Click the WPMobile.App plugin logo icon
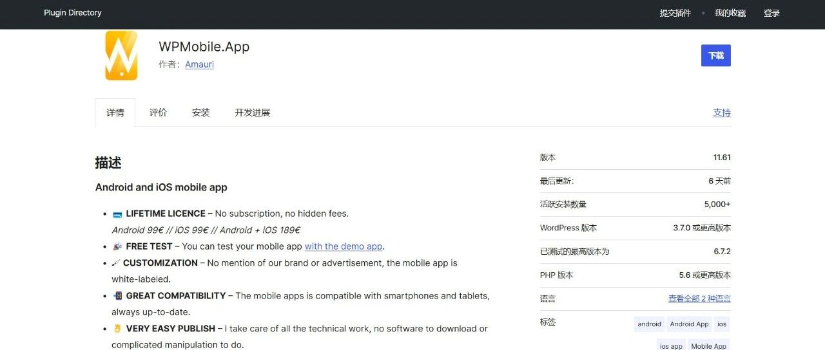825x350 pixels. click(121, 55)
